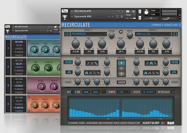This screenshot has height=133, width=187.
Task: Expand the RECIRCULATE dropdown in the back window
Action: point(13,27)
